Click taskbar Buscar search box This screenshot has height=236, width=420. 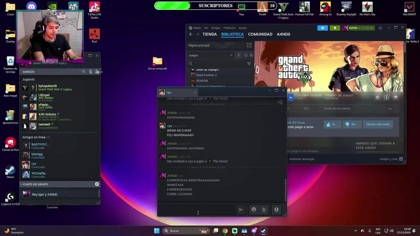click(186, 231)
